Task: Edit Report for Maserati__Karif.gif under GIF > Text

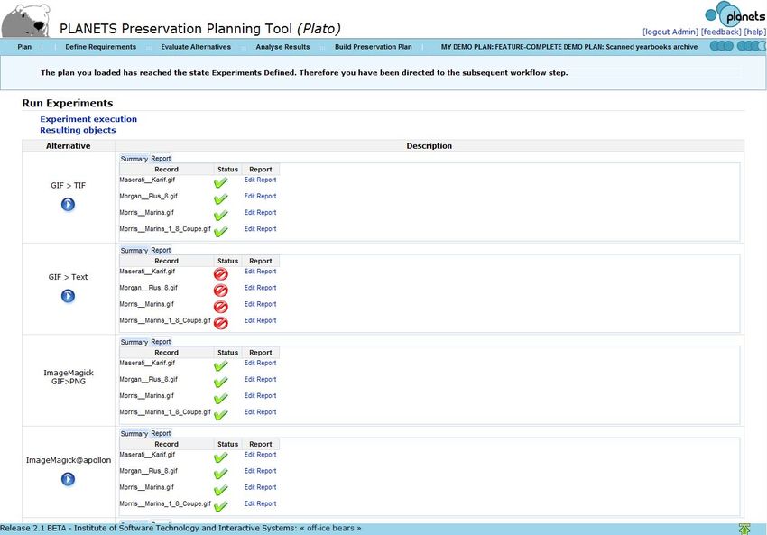Action: tap(260, 272)
